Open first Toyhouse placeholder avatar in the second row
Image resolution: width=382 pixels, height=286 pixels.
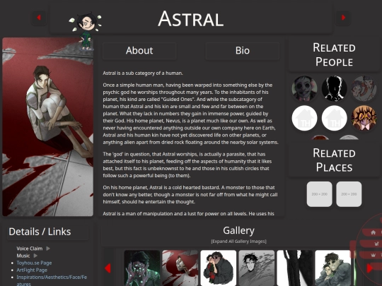[304, 118]
